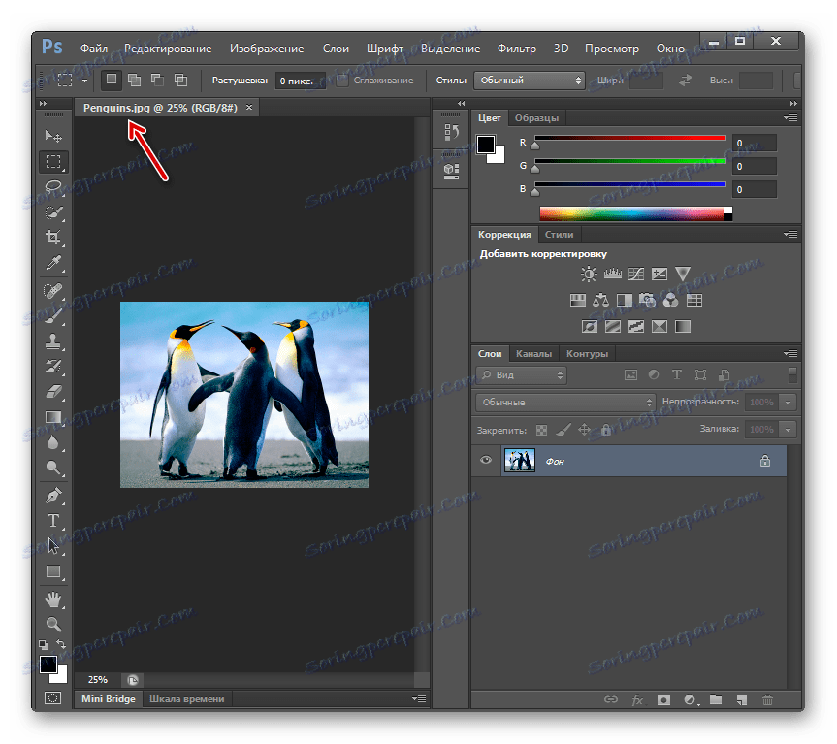
Task: Create a new layer
Action: (741, 699)
